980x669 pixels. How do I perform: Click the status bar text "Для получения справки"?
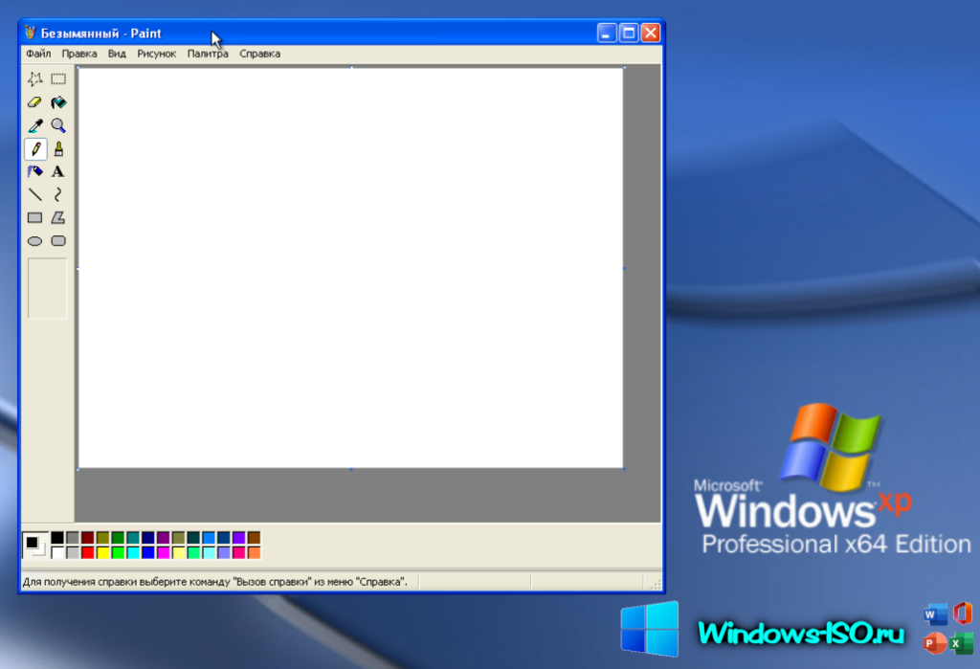[x=80, y=582]
